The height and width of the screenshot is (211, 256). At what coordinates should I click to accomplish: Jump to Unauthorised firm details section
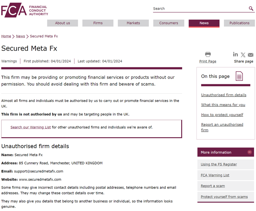pyautogui.click(x=224, y=95)
